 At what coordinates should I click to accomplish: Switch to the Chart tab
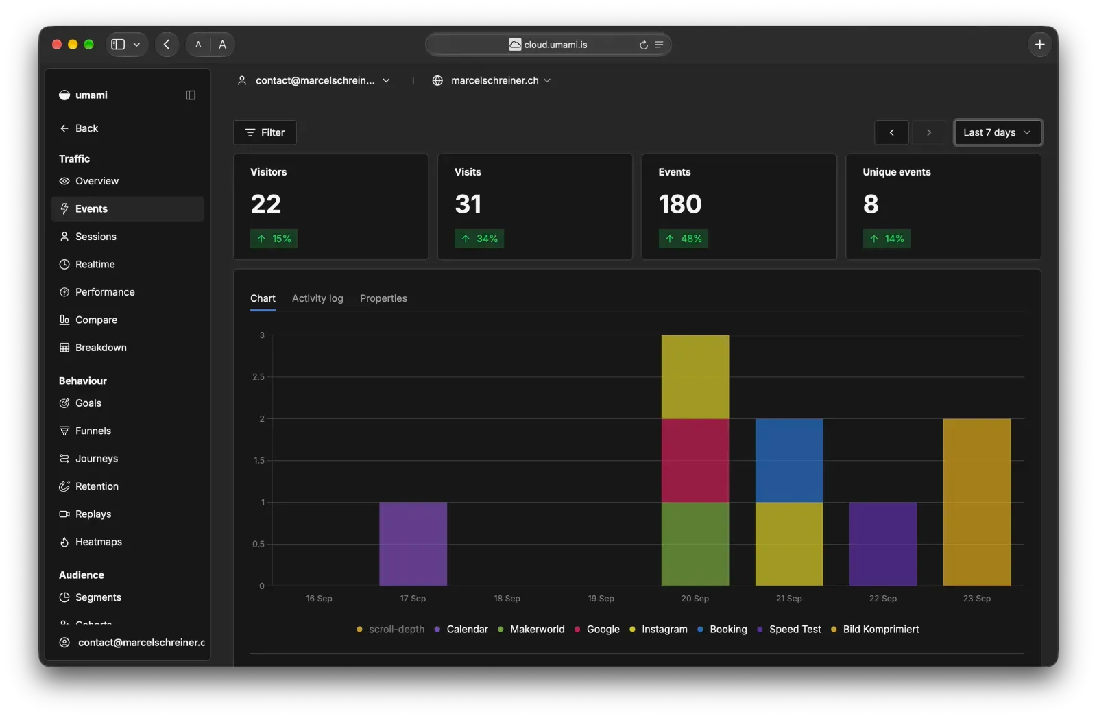click(263, 298)
